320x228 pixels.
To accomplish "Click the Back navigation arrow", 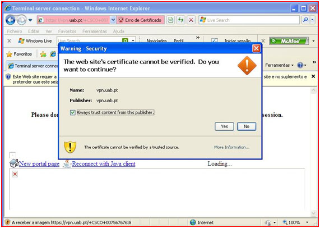I will (x=11, y=20).
